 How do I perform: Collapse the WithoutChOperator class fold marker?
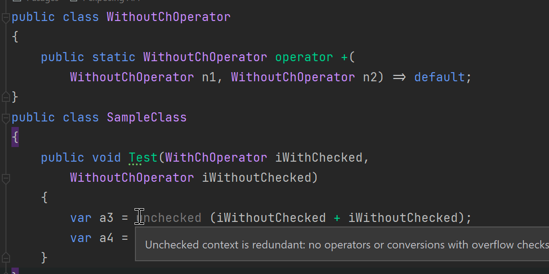tap(5, 18)
